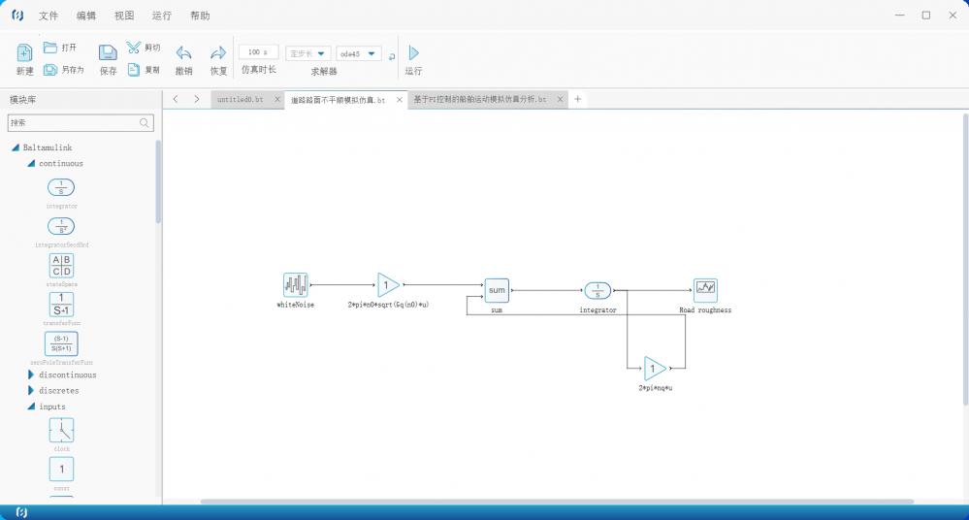
Task: Select the Road roughness scope block
Action: tap(705, 289)
